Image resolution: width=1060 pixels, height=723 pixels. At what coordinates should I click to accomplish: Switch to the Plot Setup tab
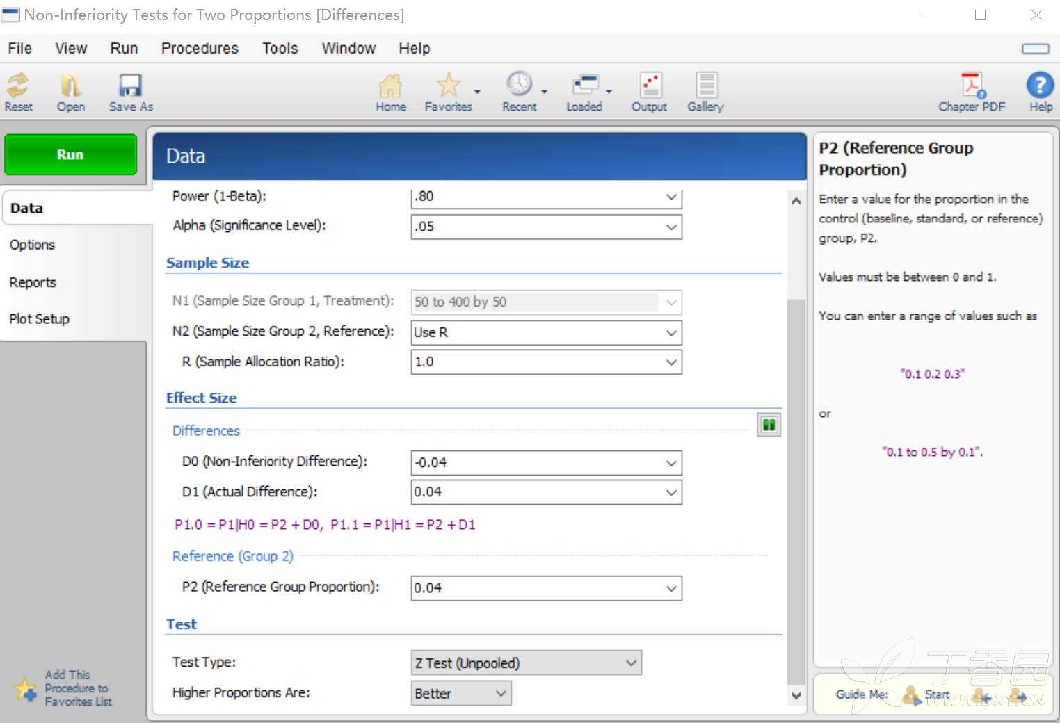pyautogui.click(x=40, y=319)
